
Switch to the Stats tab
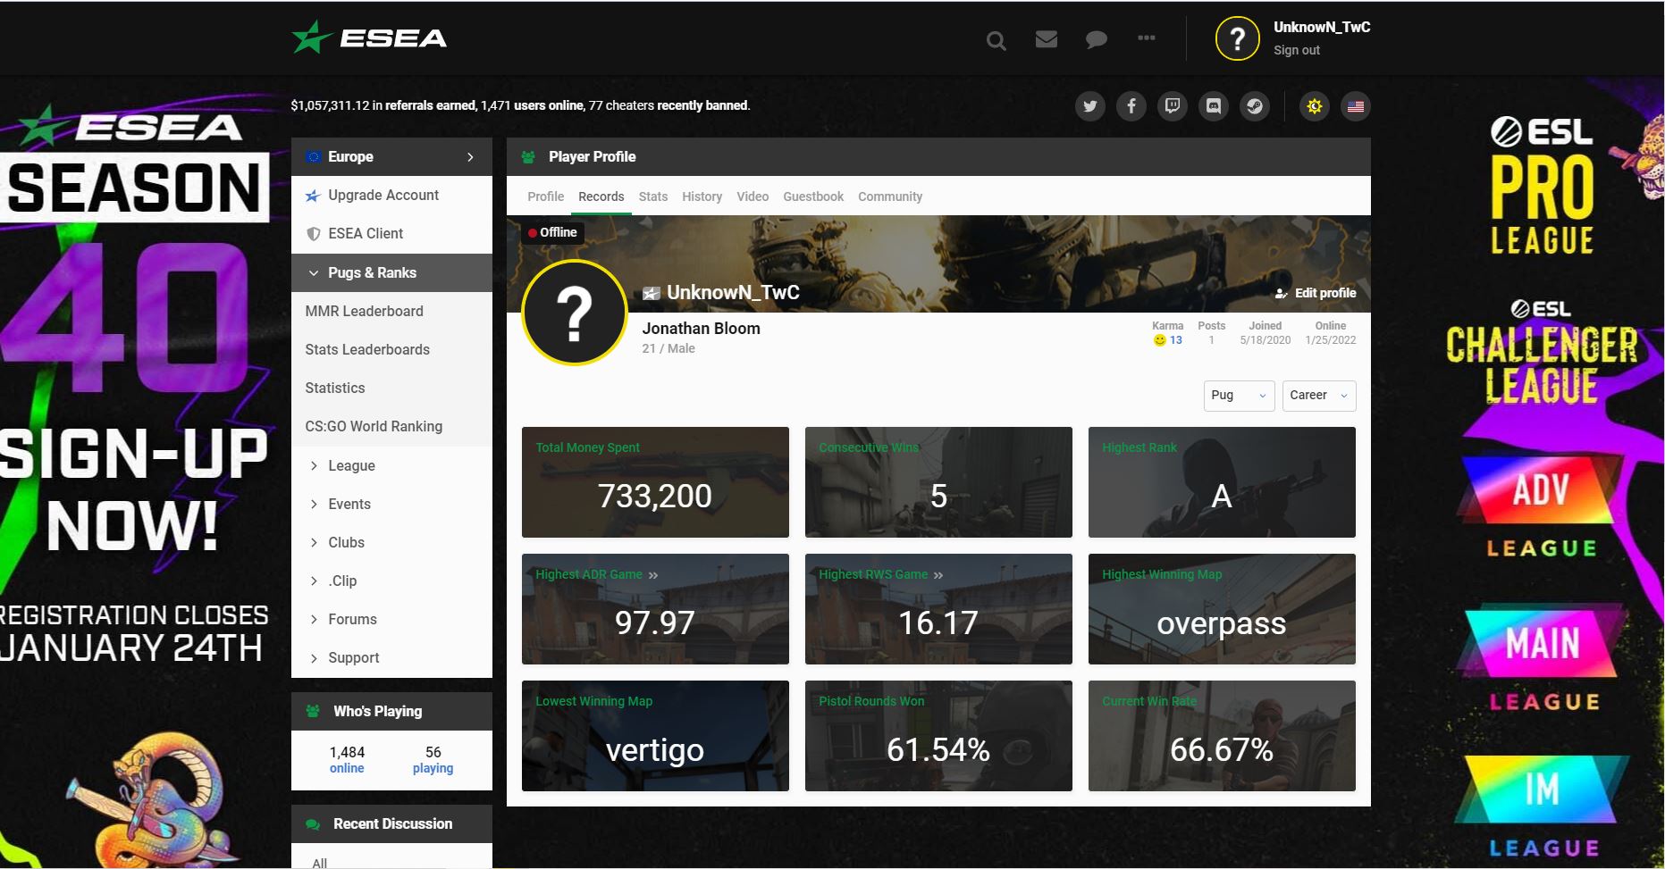(x=652, y=196)
